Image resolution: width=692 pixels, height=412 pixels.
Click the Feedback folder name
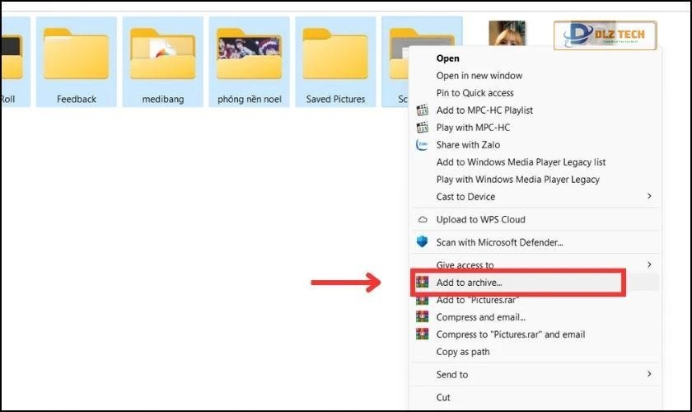pyautogui.click(x=77, y=100)
